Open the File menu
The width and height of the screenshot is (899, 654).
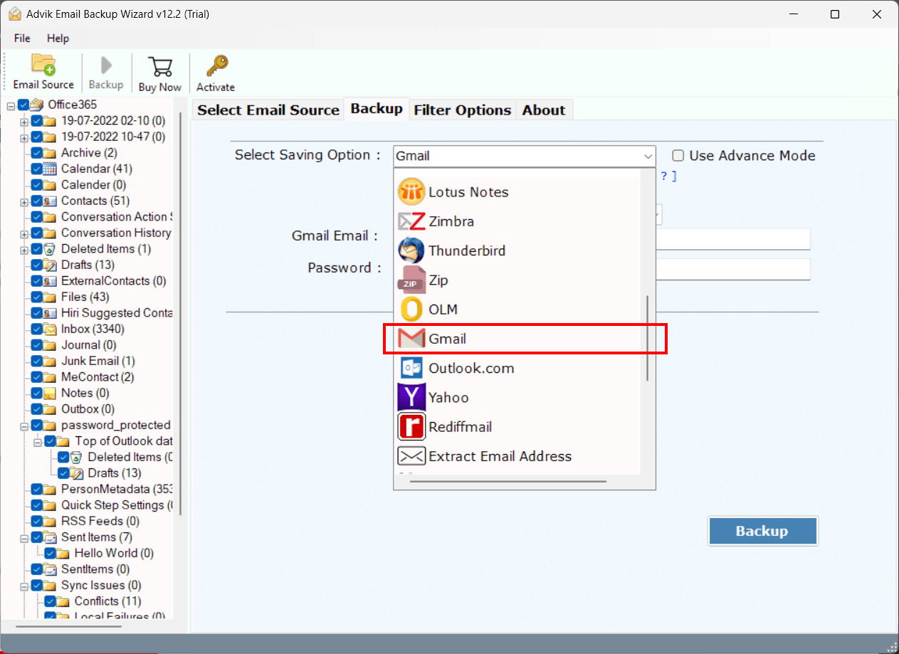point(22,38)
